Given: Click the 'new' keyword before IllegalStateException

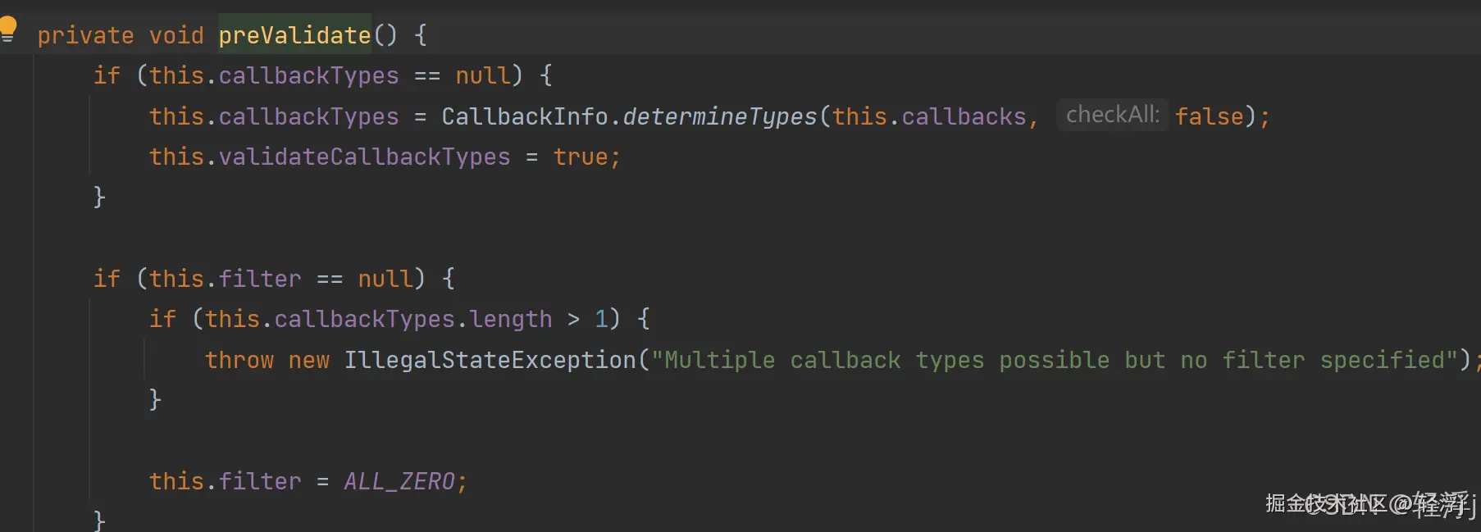Looking at the screenshot, I should [x=308, y=360].
